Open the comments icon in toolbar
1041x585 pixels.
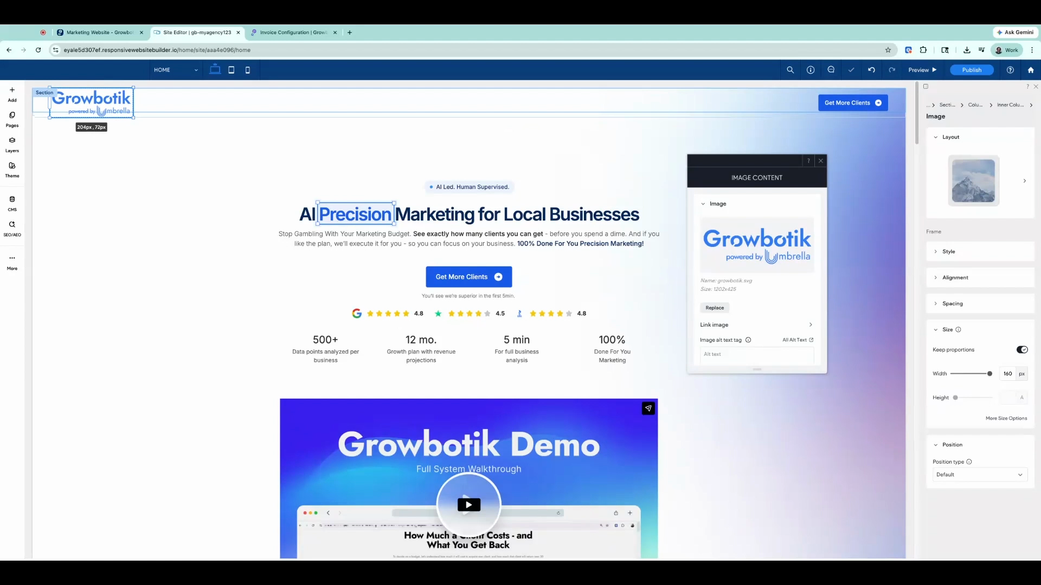831,70
